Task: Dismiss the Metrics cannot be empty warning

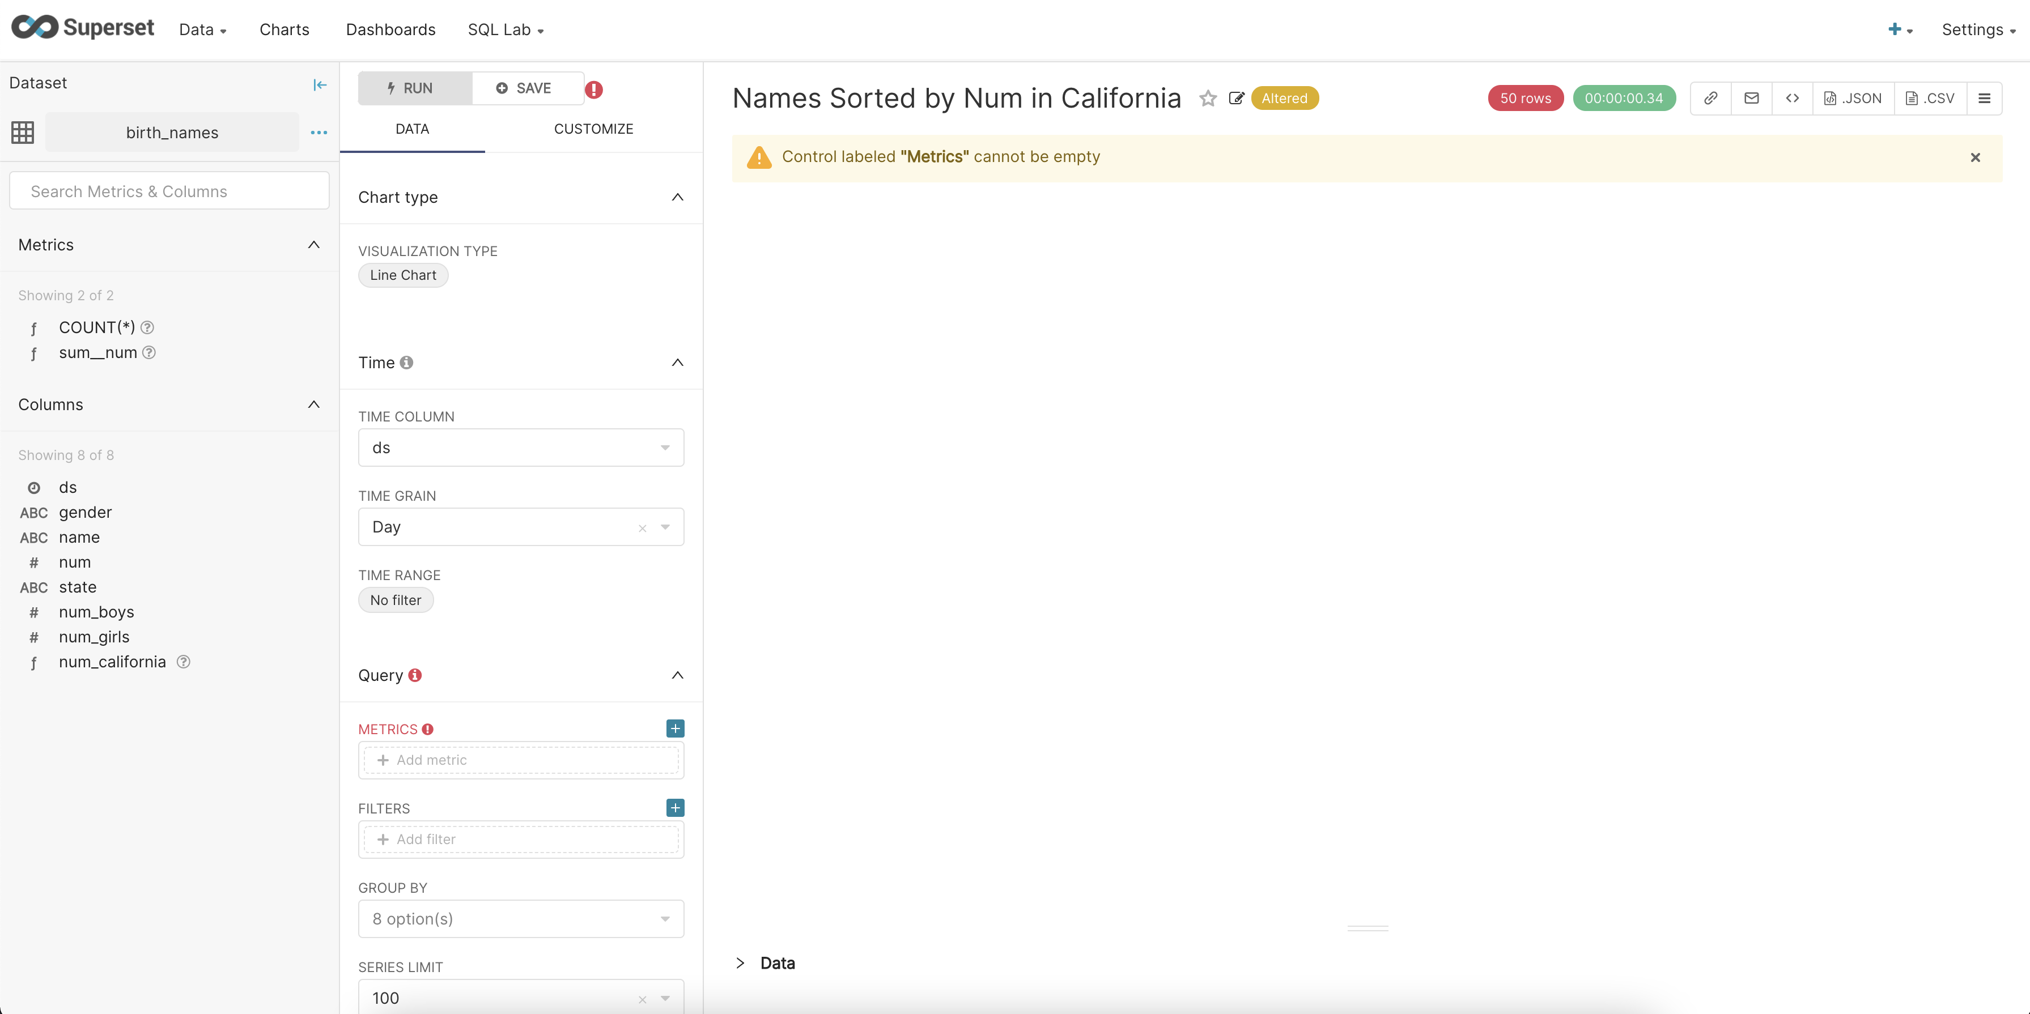Action: 1976,157
